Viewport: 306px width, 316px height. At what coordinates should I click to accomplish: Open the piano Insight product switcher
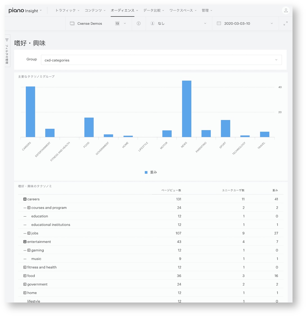(x=25, y=10)
